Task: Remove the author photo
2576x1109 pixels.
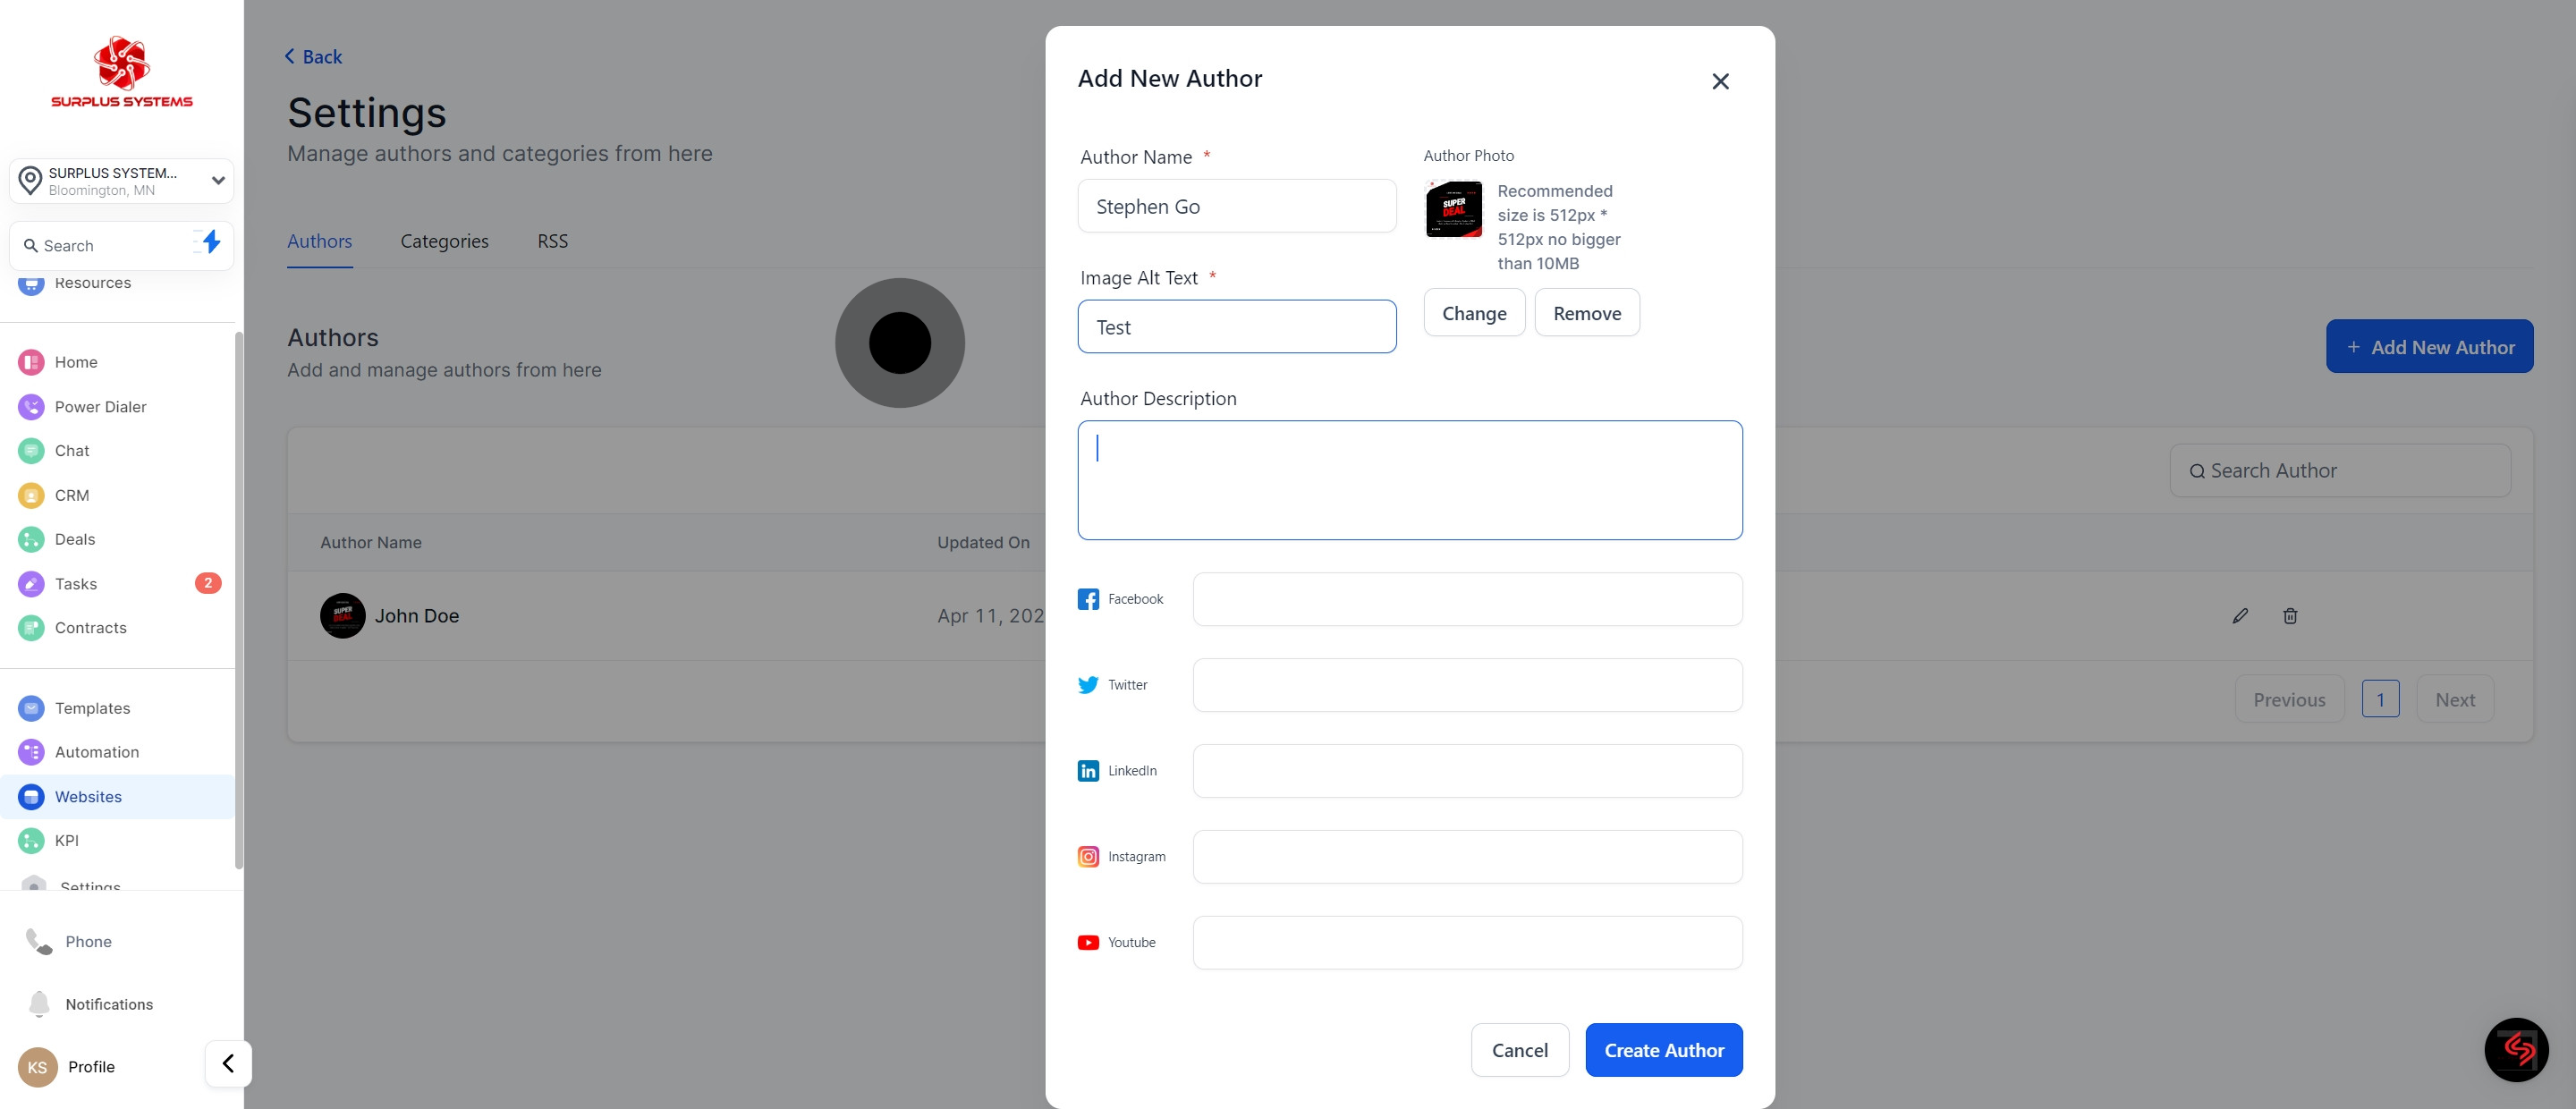Action: click(1586, 313)
